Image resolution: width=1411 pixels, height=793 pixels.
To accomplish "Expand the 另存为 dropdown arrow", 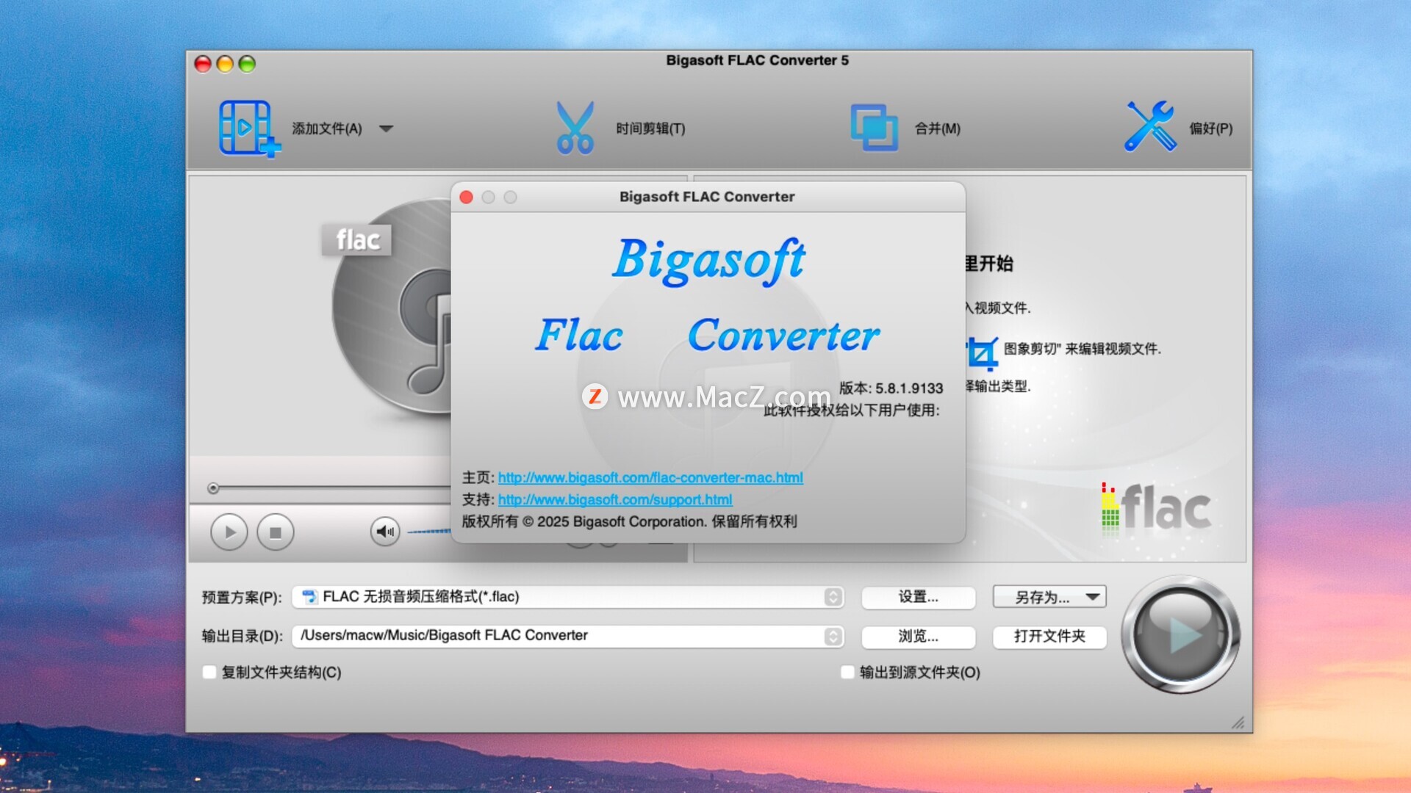I will click(x=1093, y=597).
